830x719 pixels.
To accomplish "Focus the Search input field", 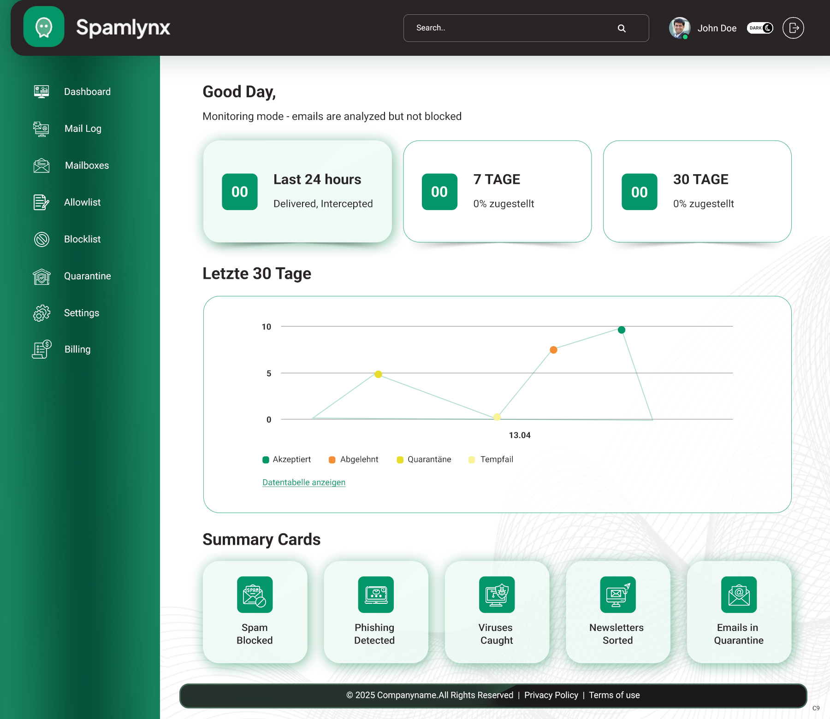I will [x=526, y=28].
